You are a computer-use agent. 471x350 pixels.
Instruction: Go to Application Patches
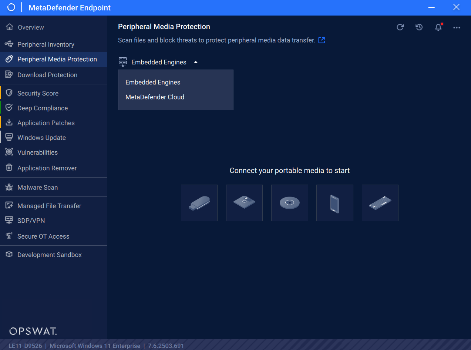point(53,123)
